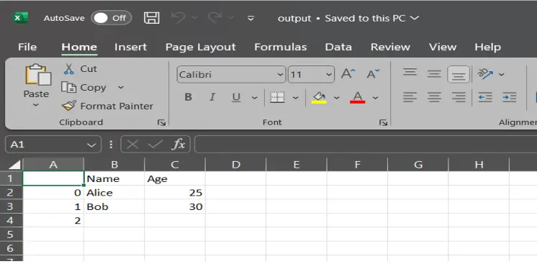Toggle Bold formatting
Screen dimensions: 537x264
(x=189, y=97)
